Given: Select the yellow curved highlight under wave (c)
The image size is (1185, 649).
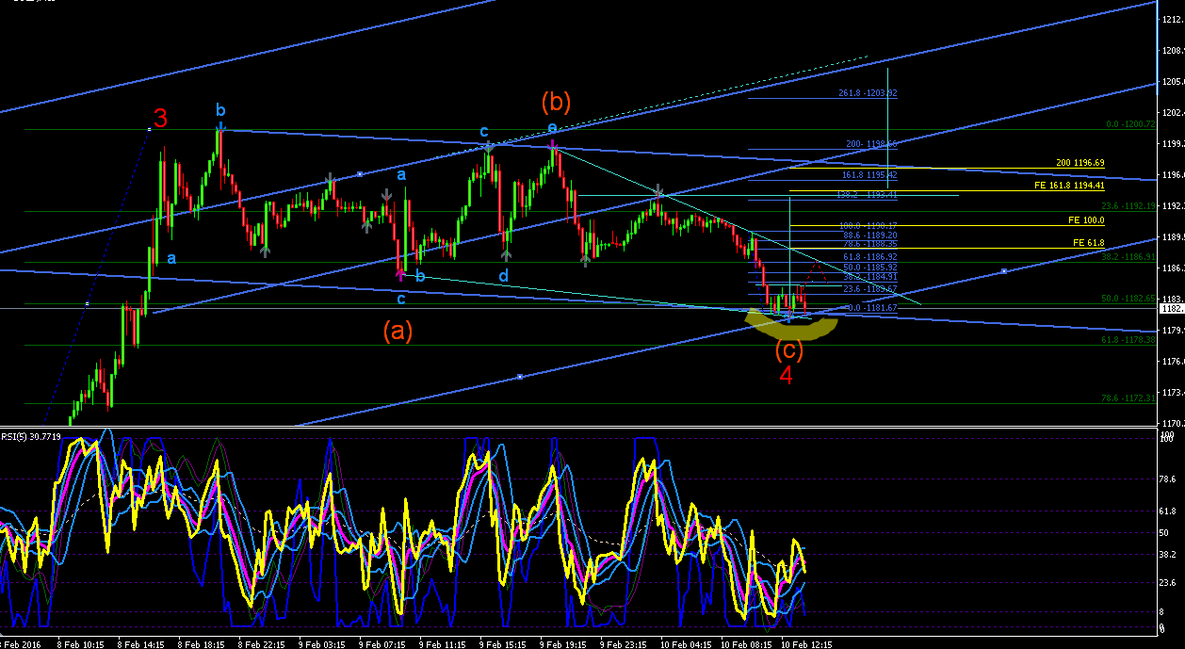Looking at the screenshot, I should [x=790, y=327].
